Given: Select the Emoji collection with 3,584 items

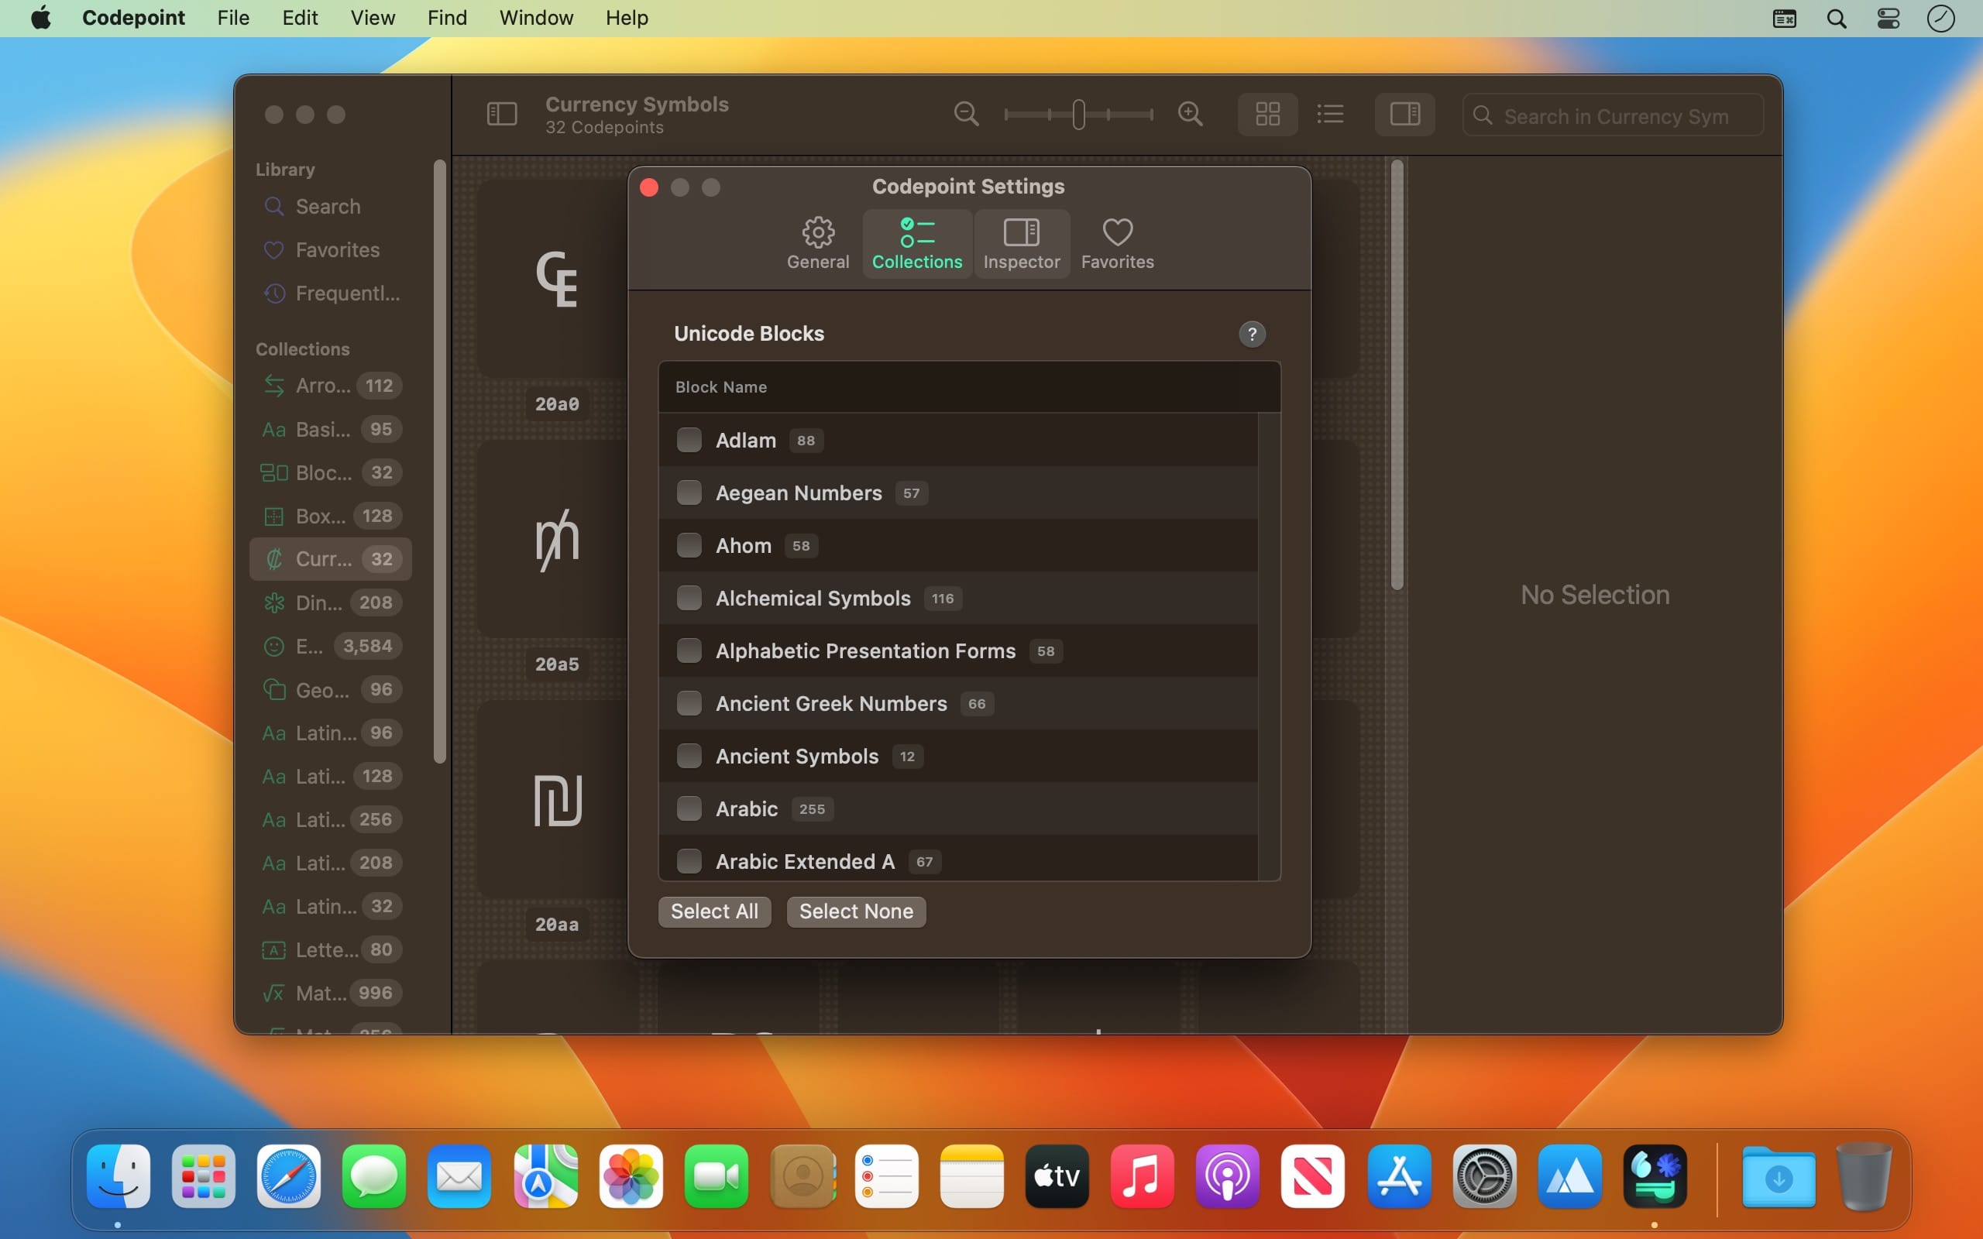Looking at the screenshot, I should (330, 647).
